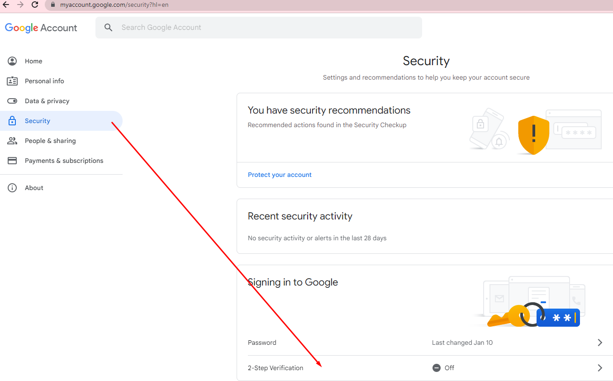Image resolution: width=613 pixels, height=381 pixels.
Task: Click the Personal info ID card icon
Action: (x=12, y=81)
